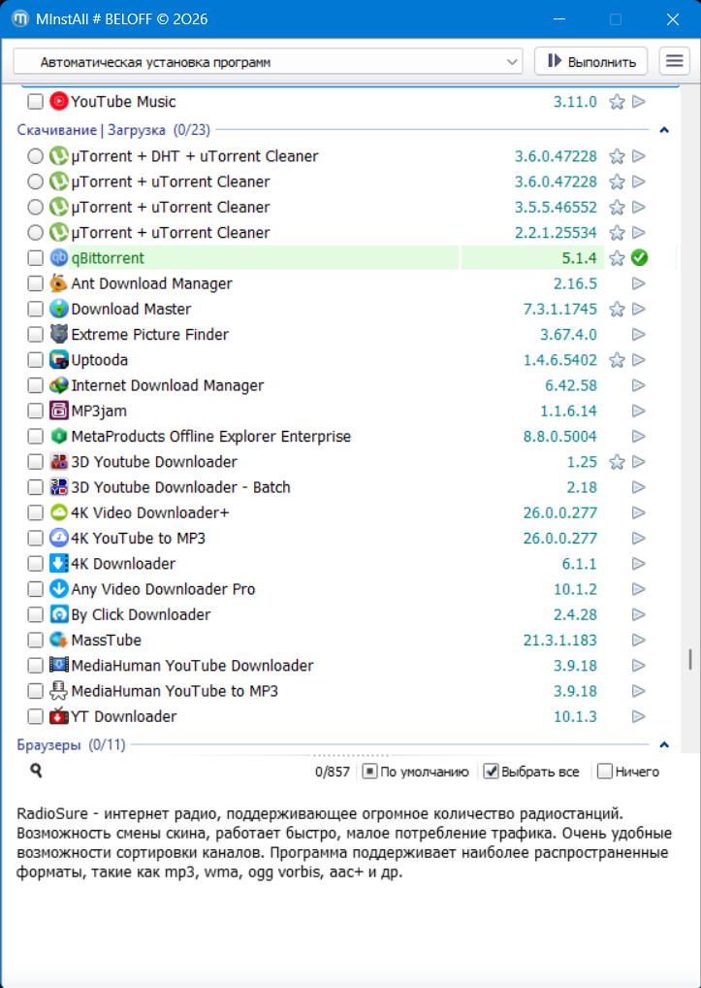Viewport: 701px width, 988px height.
Task: Open the 'Автоматическая установка программ' dropdown
Action: [x=268, y=62]
